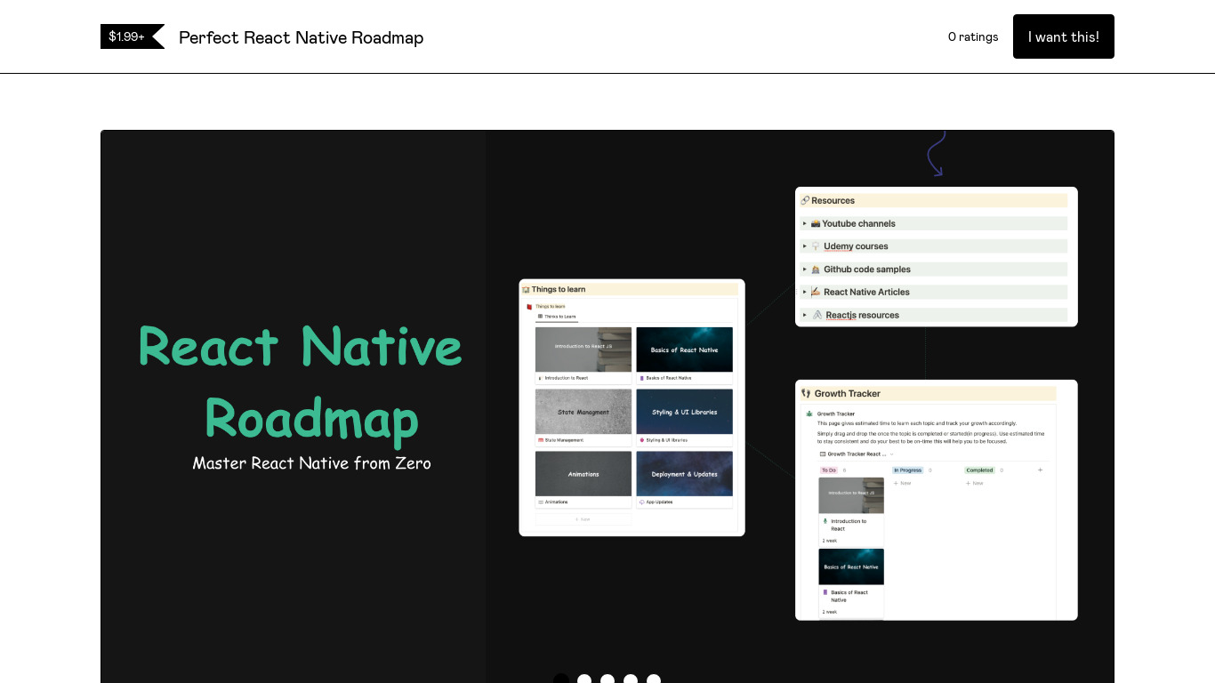Viewport: 1215px width, 683px height.
Task: Click the "I want this!" button
Action: [1063, 36]
